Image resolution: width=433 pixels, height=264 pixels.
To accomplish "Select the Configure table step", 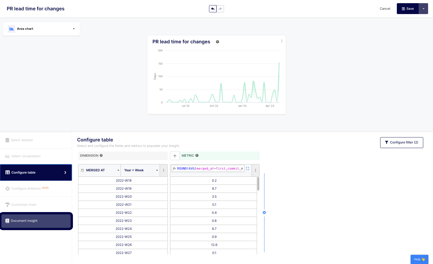I will coord(36,172).
